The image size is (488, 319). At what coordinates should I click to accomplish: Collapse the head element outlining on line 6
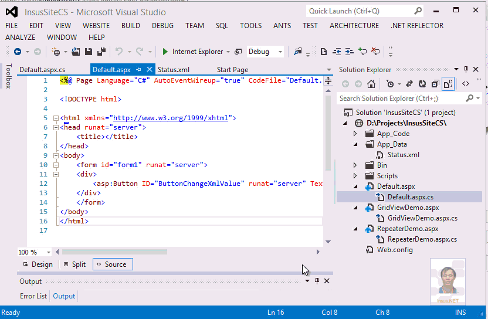[x=56, y=127]
